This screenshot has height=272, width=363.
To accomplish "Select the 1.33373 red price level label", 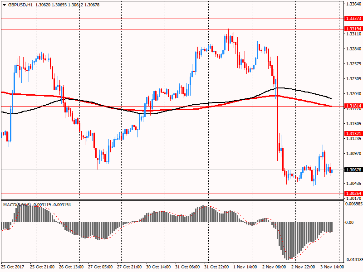I will [x=353, y=19].
